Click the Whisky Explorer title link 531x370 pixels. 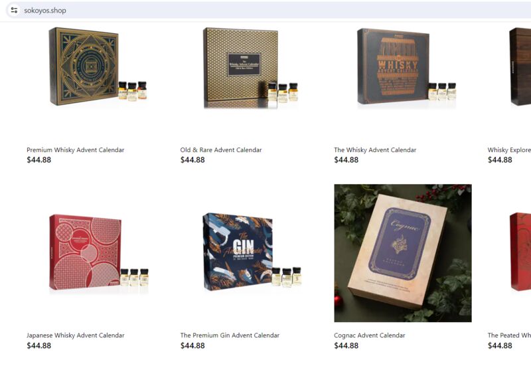(x=509, y=149)
